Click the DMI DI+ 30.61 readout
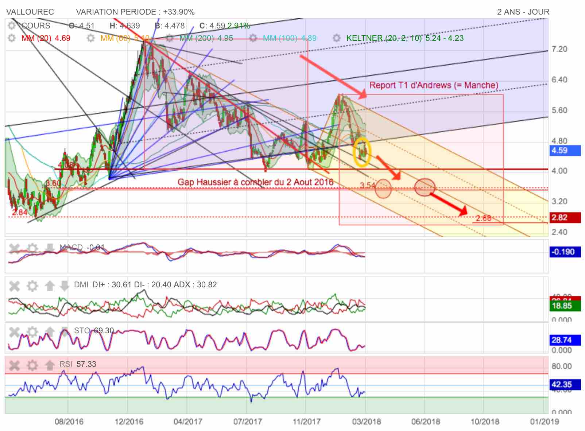 coord(145,285)
